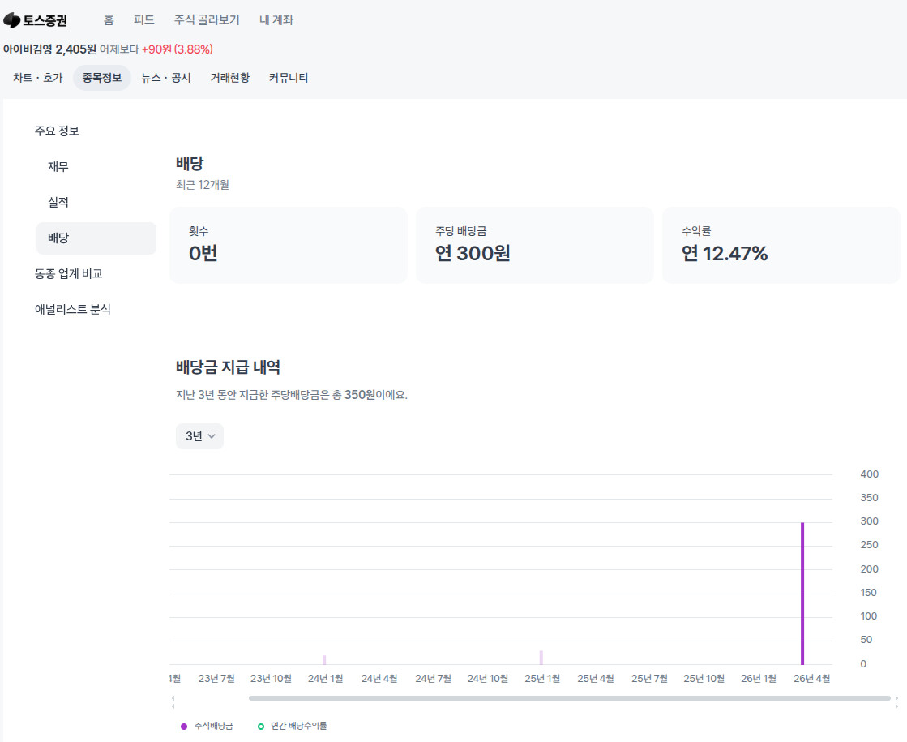
Task: Click the chart's right scroll arrow
Action: pyautogui.click(x=896, y=698)
